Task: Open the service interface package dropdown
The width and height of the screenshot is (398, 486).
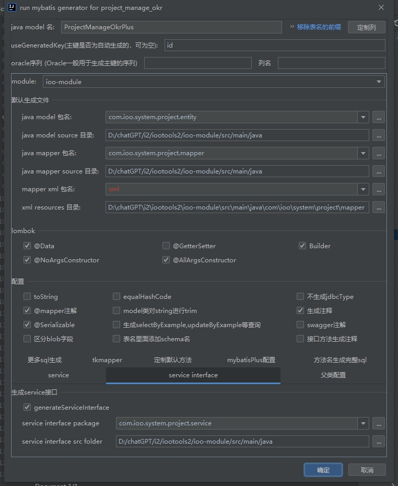Action: click(x=363, y=423)
